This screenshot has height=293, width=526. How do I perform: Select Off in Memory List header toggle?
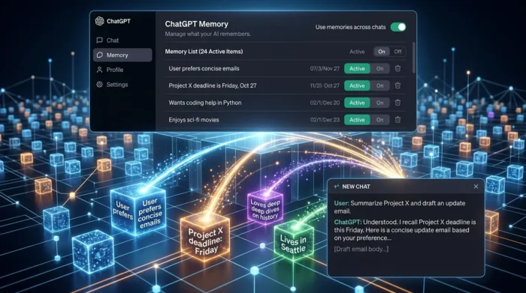tap(398, 52)
